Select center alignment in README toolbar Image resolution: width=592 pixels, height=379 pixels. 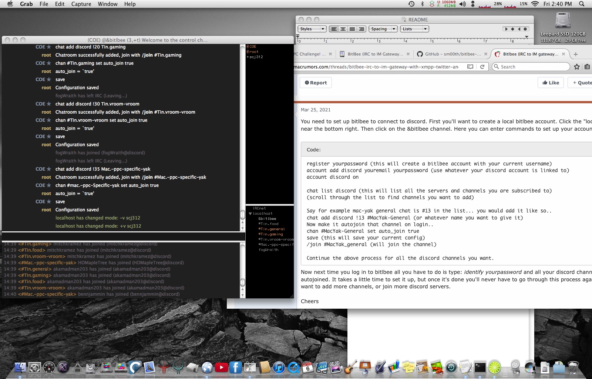pos(343,29)
